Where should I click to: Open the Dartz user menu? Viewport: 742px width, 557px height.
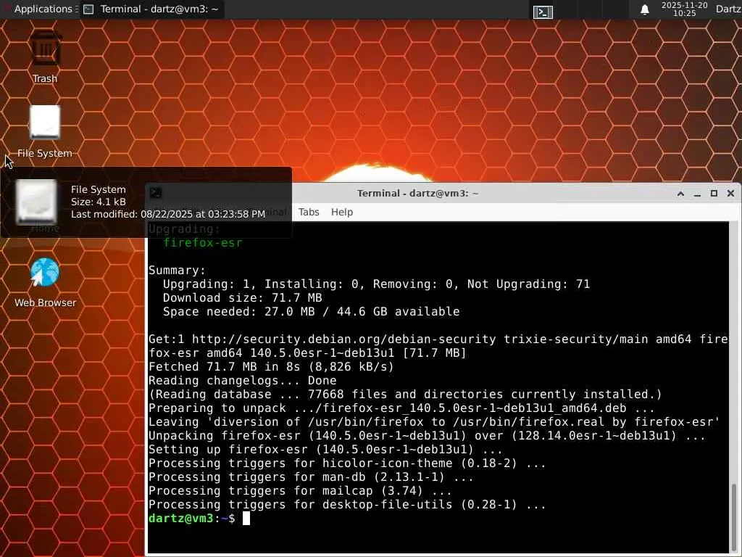[729, 9]
